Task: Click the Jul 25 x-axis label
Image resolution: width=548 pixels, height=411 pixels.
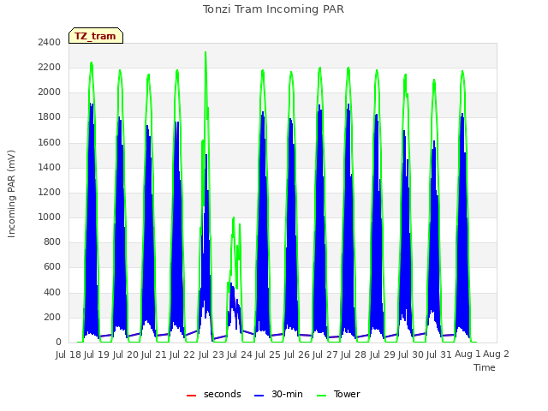Action: click(x=268, y=354)
